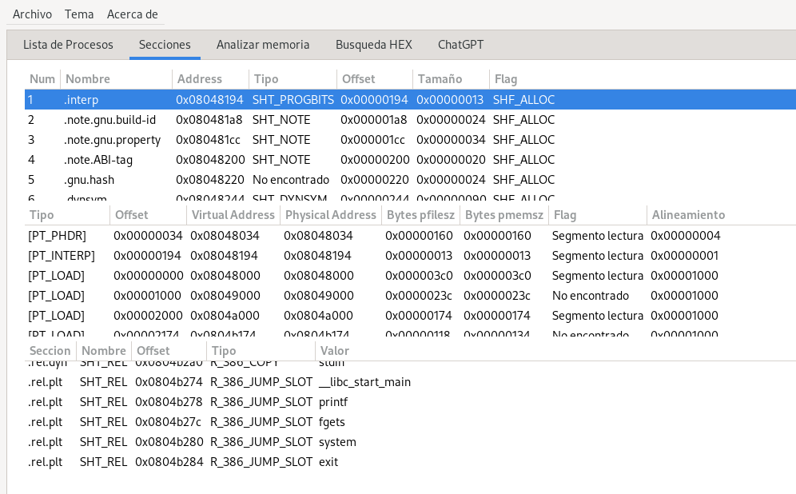Select the system relocation entry row
796x494 pixels.
click(336, 442)
